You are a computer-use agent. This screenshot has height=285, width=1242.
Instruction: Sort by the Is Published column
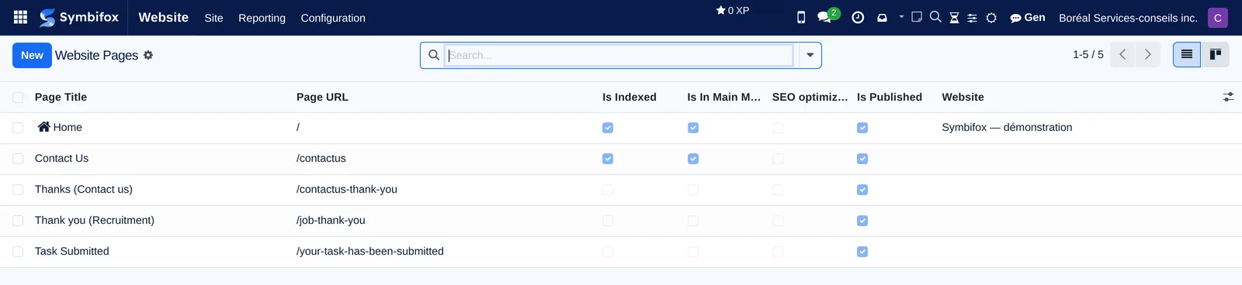[890, 97]
